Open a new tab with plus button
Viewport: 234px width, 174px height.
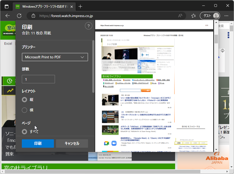tap(80, 6)
